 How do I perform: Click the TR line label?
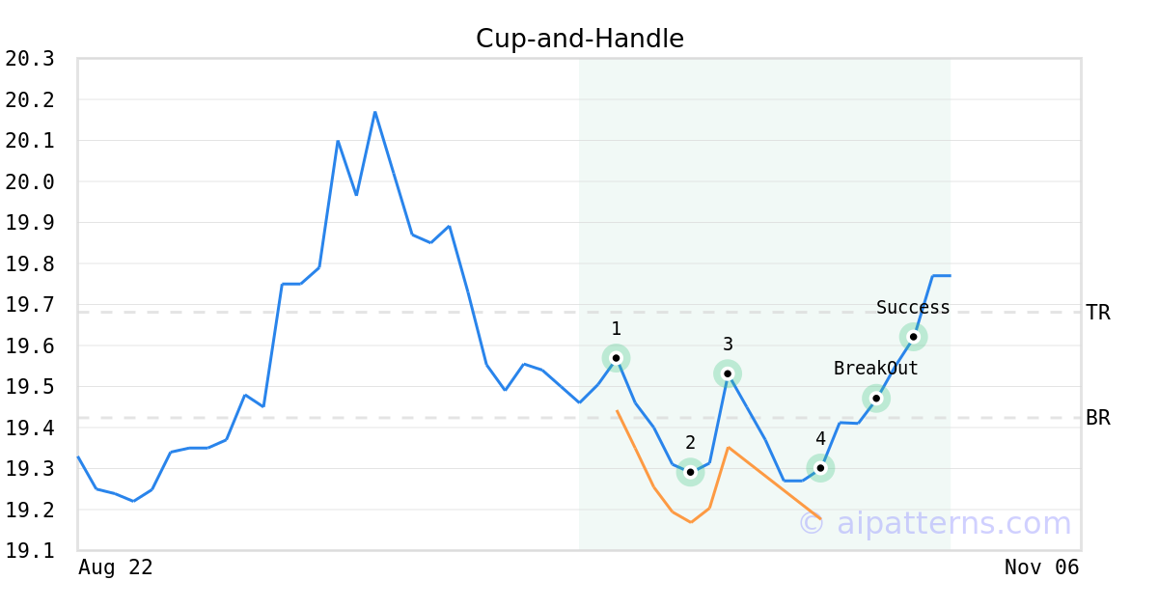point(1097,313)
